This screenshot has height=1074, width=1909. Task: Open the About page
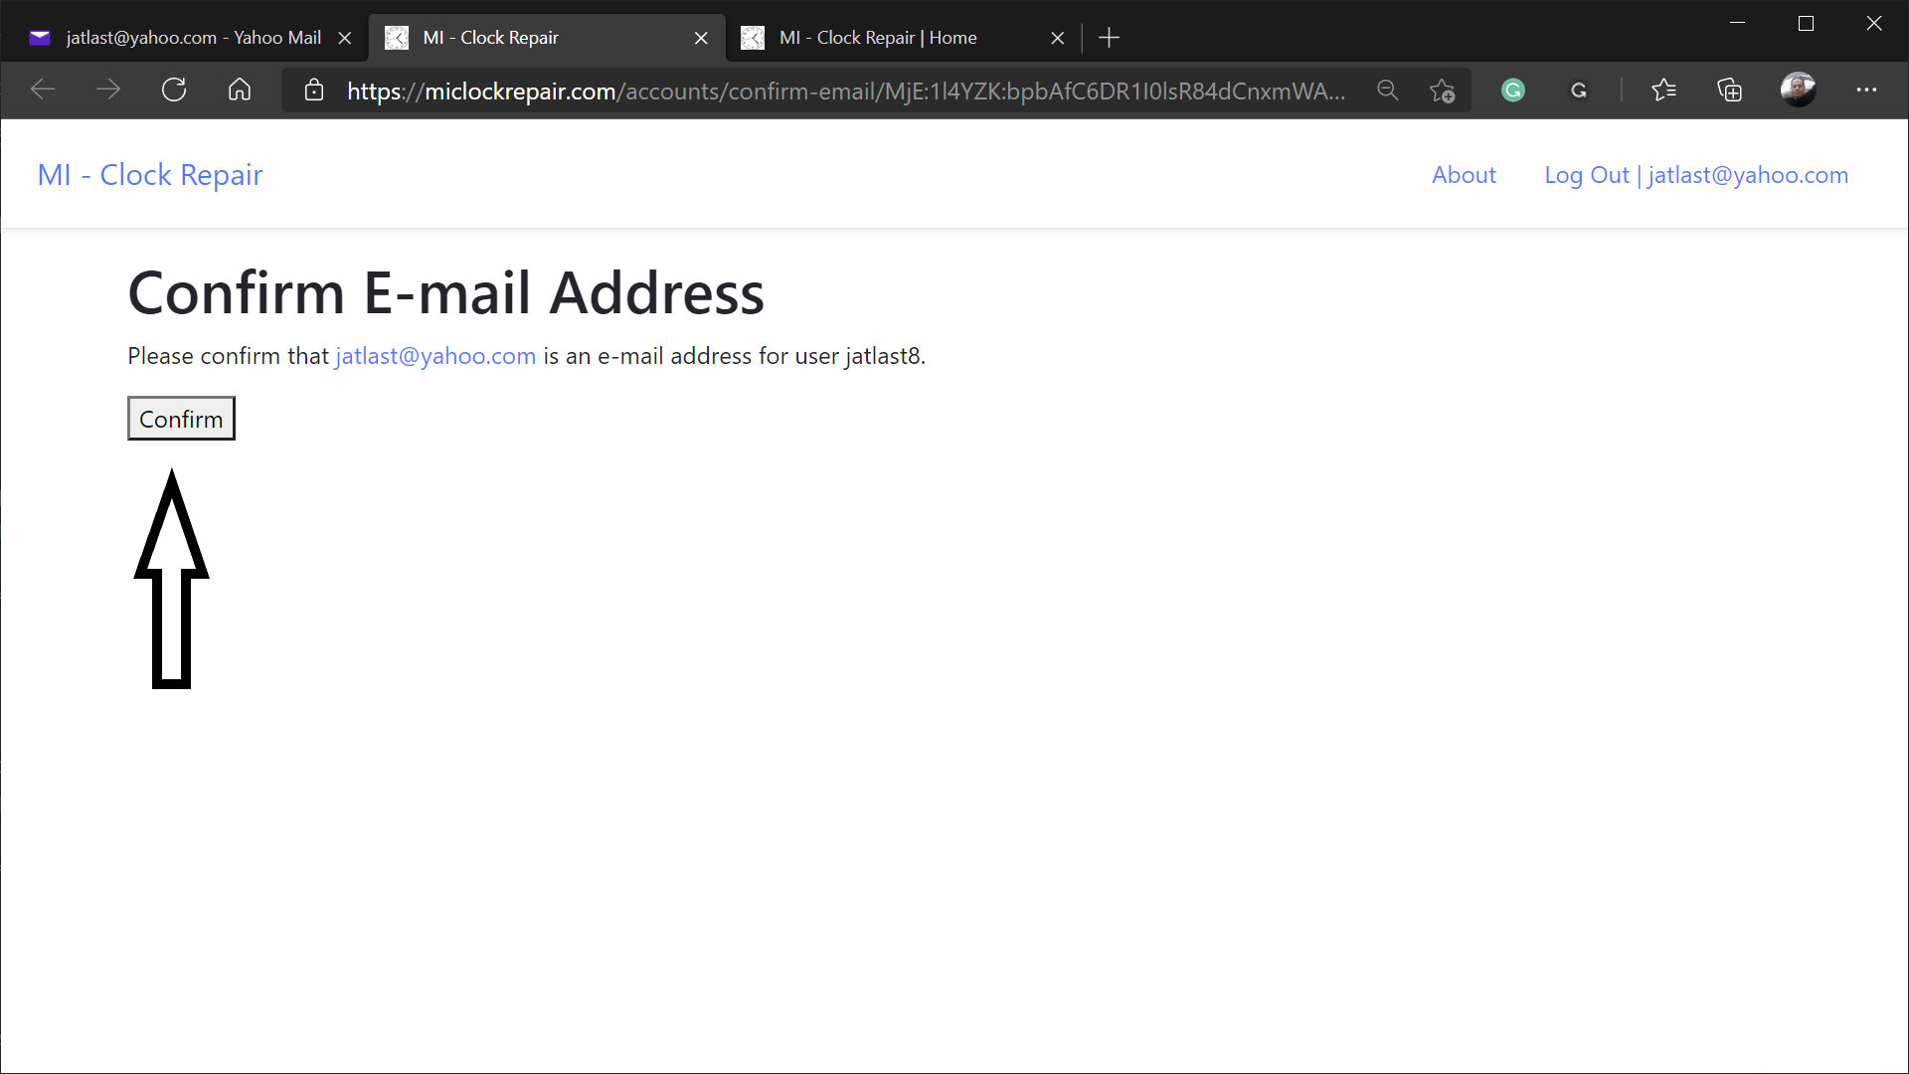tap(1465, 174)
